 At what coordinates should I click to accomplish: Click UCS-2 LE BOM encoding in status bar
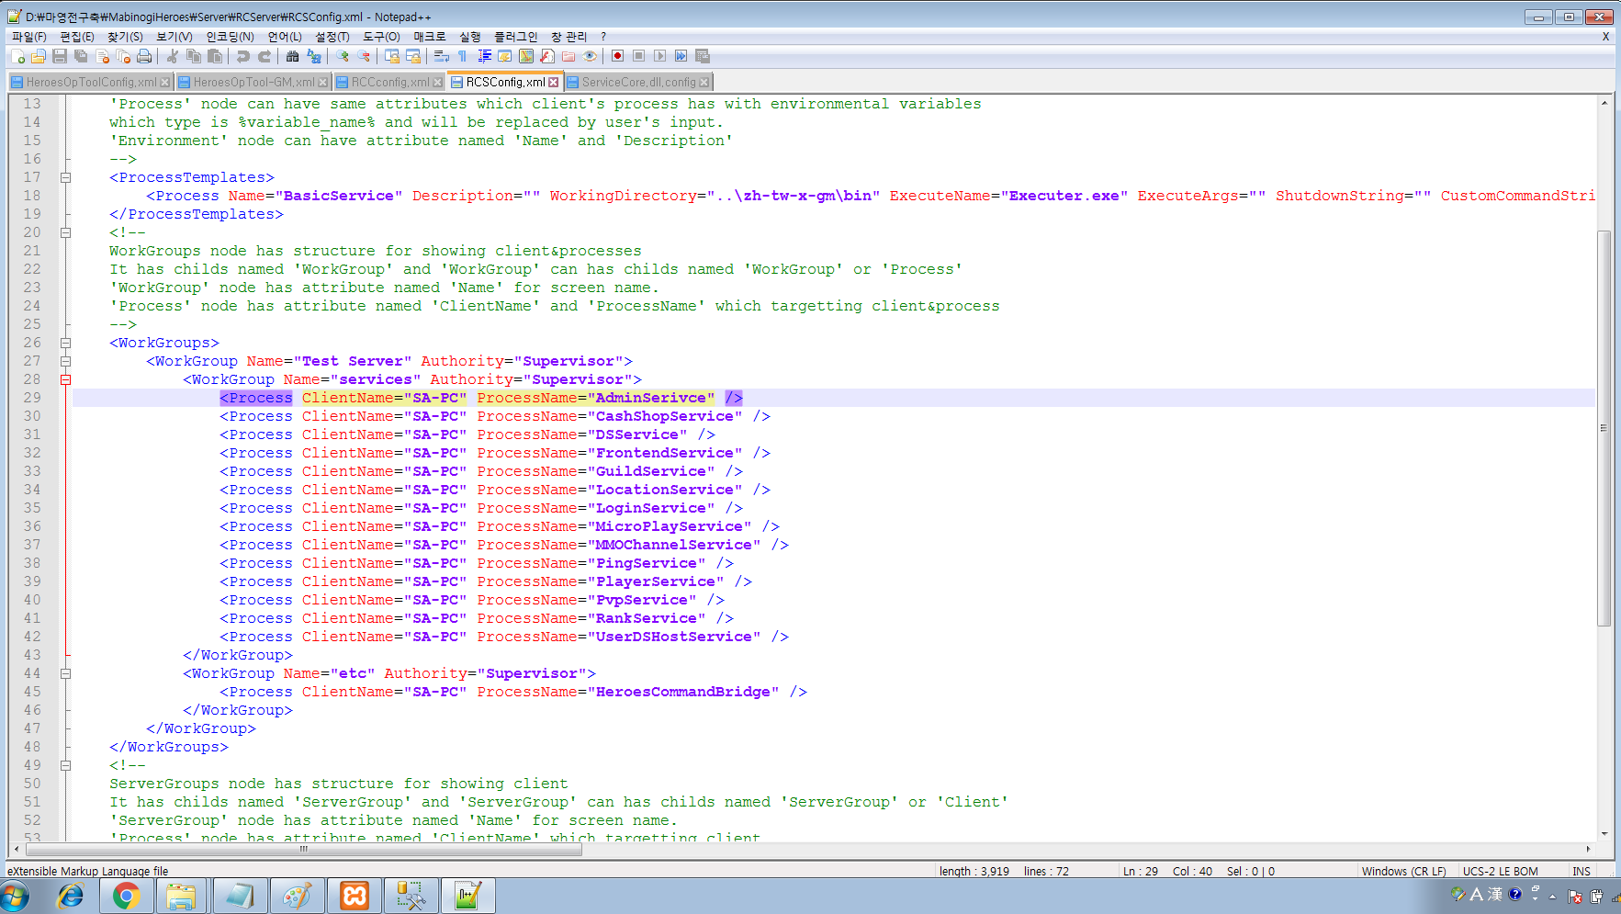click(x=1500, y=871)
